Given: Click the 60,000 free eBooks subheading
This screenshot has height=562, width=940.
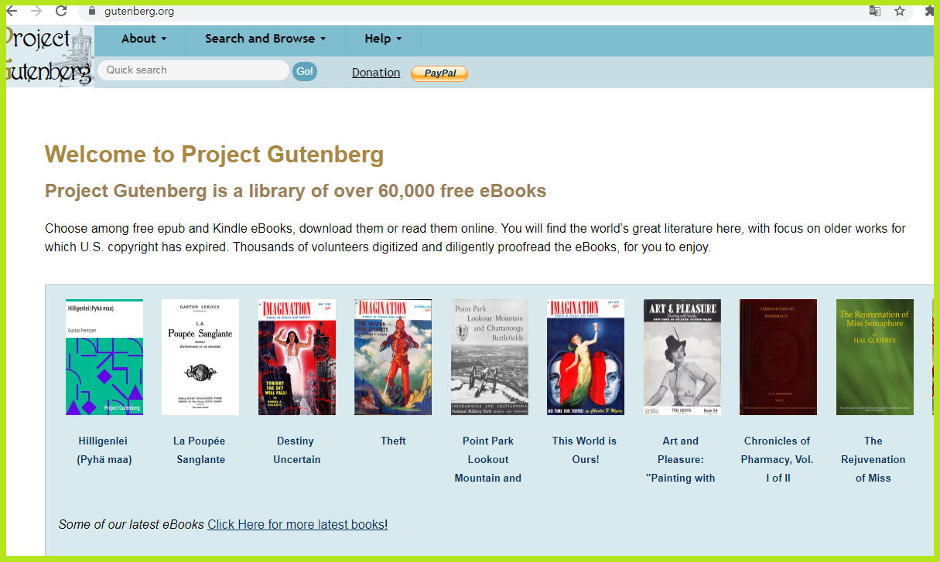Looking at the screenshot, I should [x=296, y=191].
